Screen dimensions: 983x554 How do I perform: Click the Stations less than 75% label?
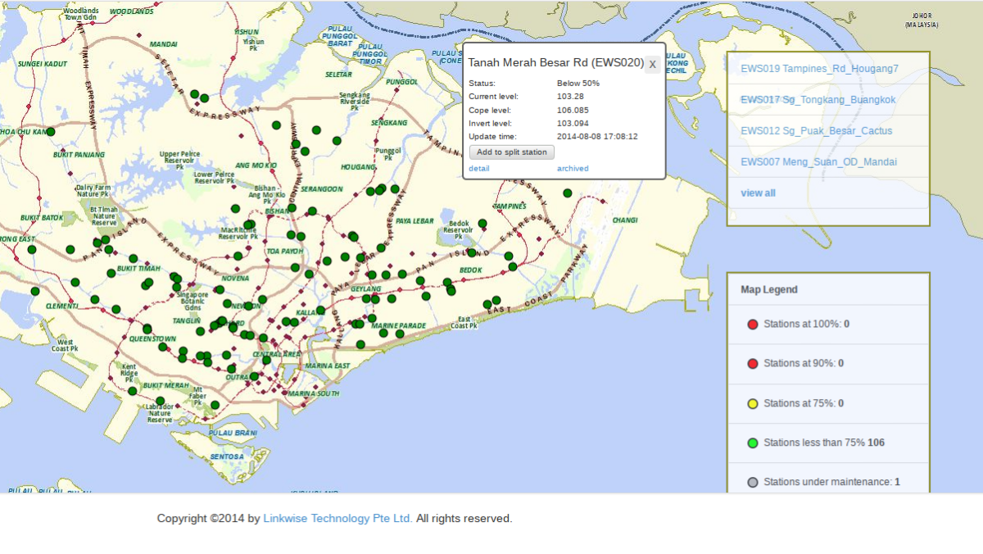824,443
